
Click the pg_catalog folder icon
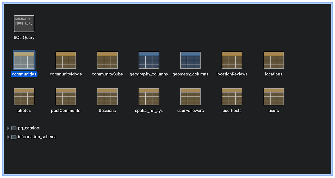point(14,128)
